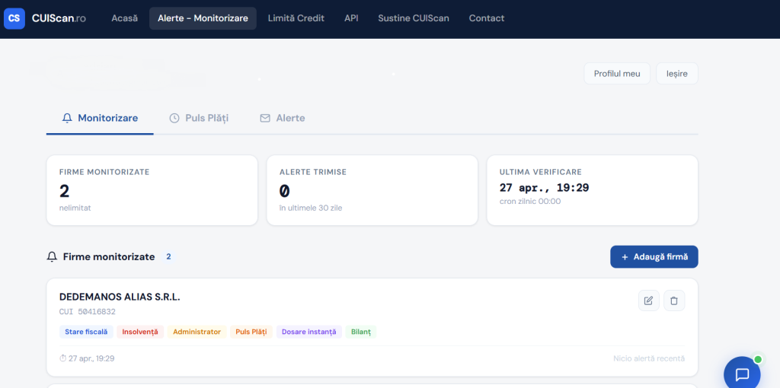Click the orange Puls Plăți tag
Viewport: 780px width, 388px height.
click(x=251, y=332)
